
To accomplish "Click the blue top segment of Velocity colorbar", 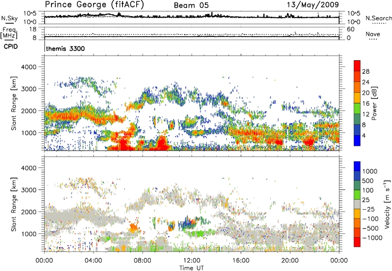I will (x=357, y=166).
